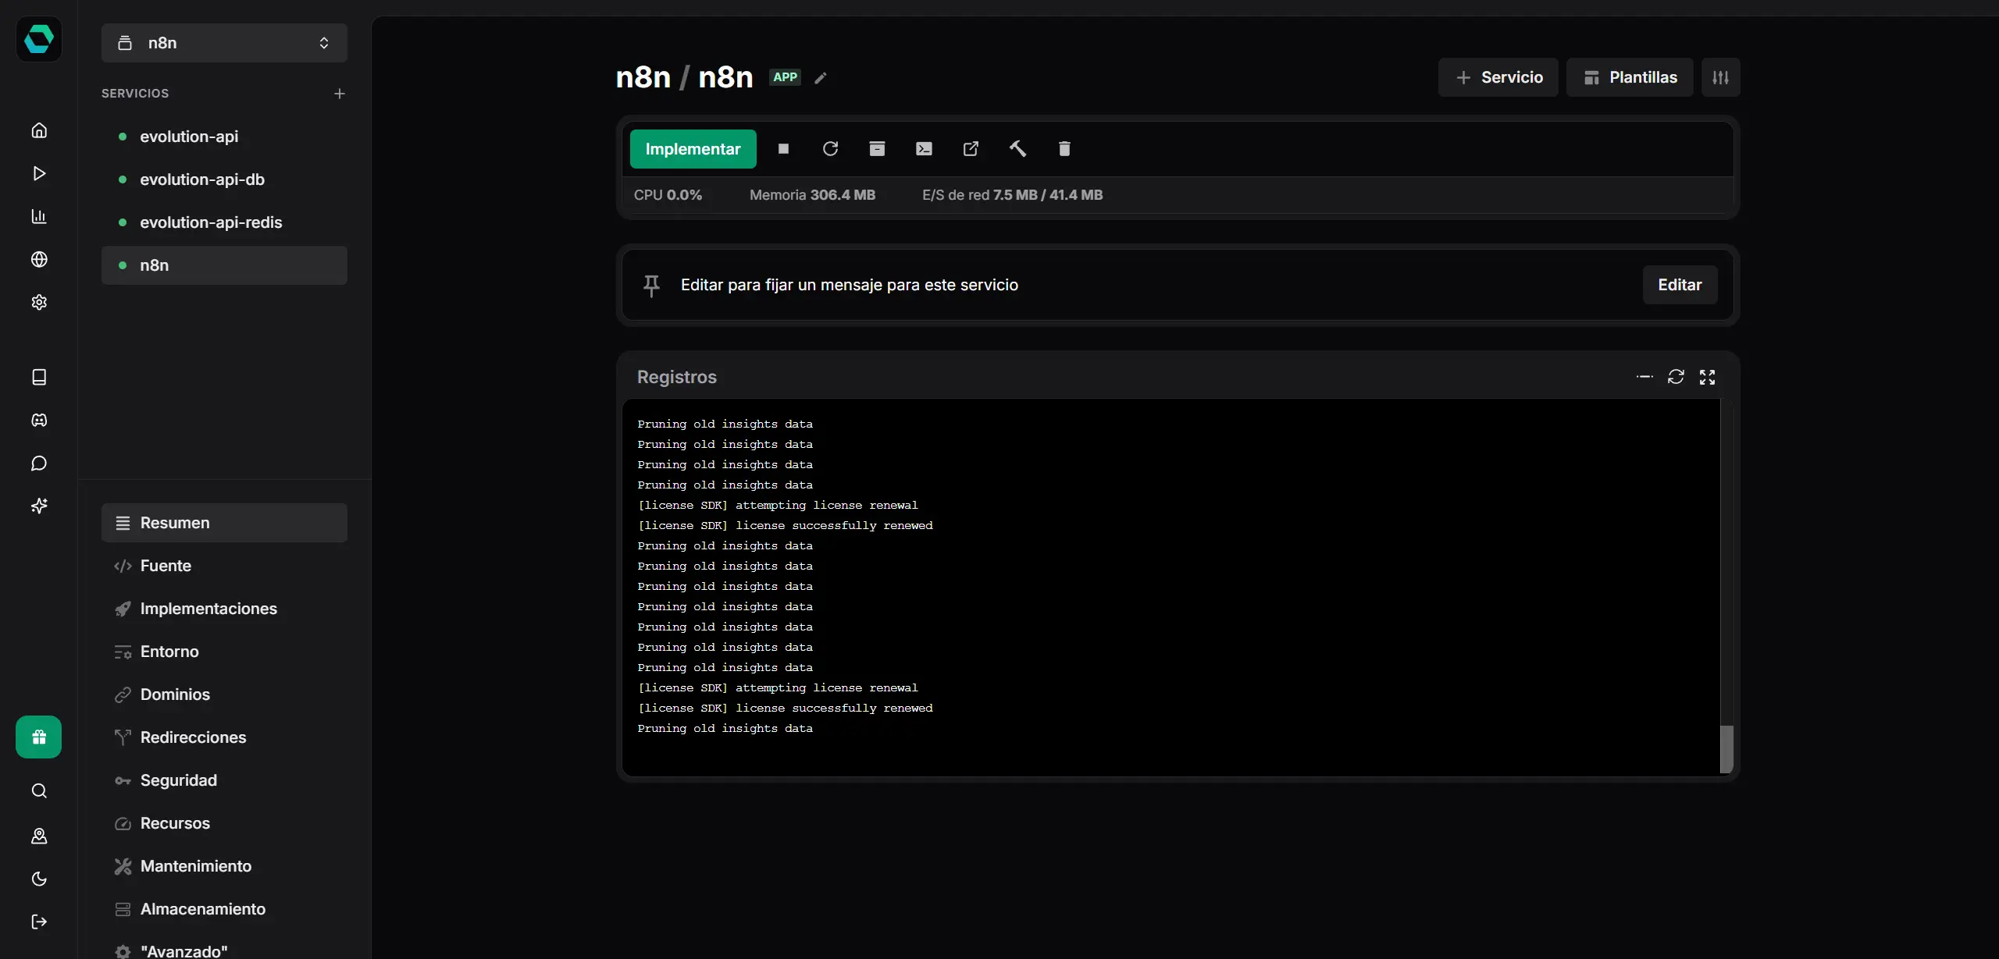Select the n8n service in list

coord(224,265)
